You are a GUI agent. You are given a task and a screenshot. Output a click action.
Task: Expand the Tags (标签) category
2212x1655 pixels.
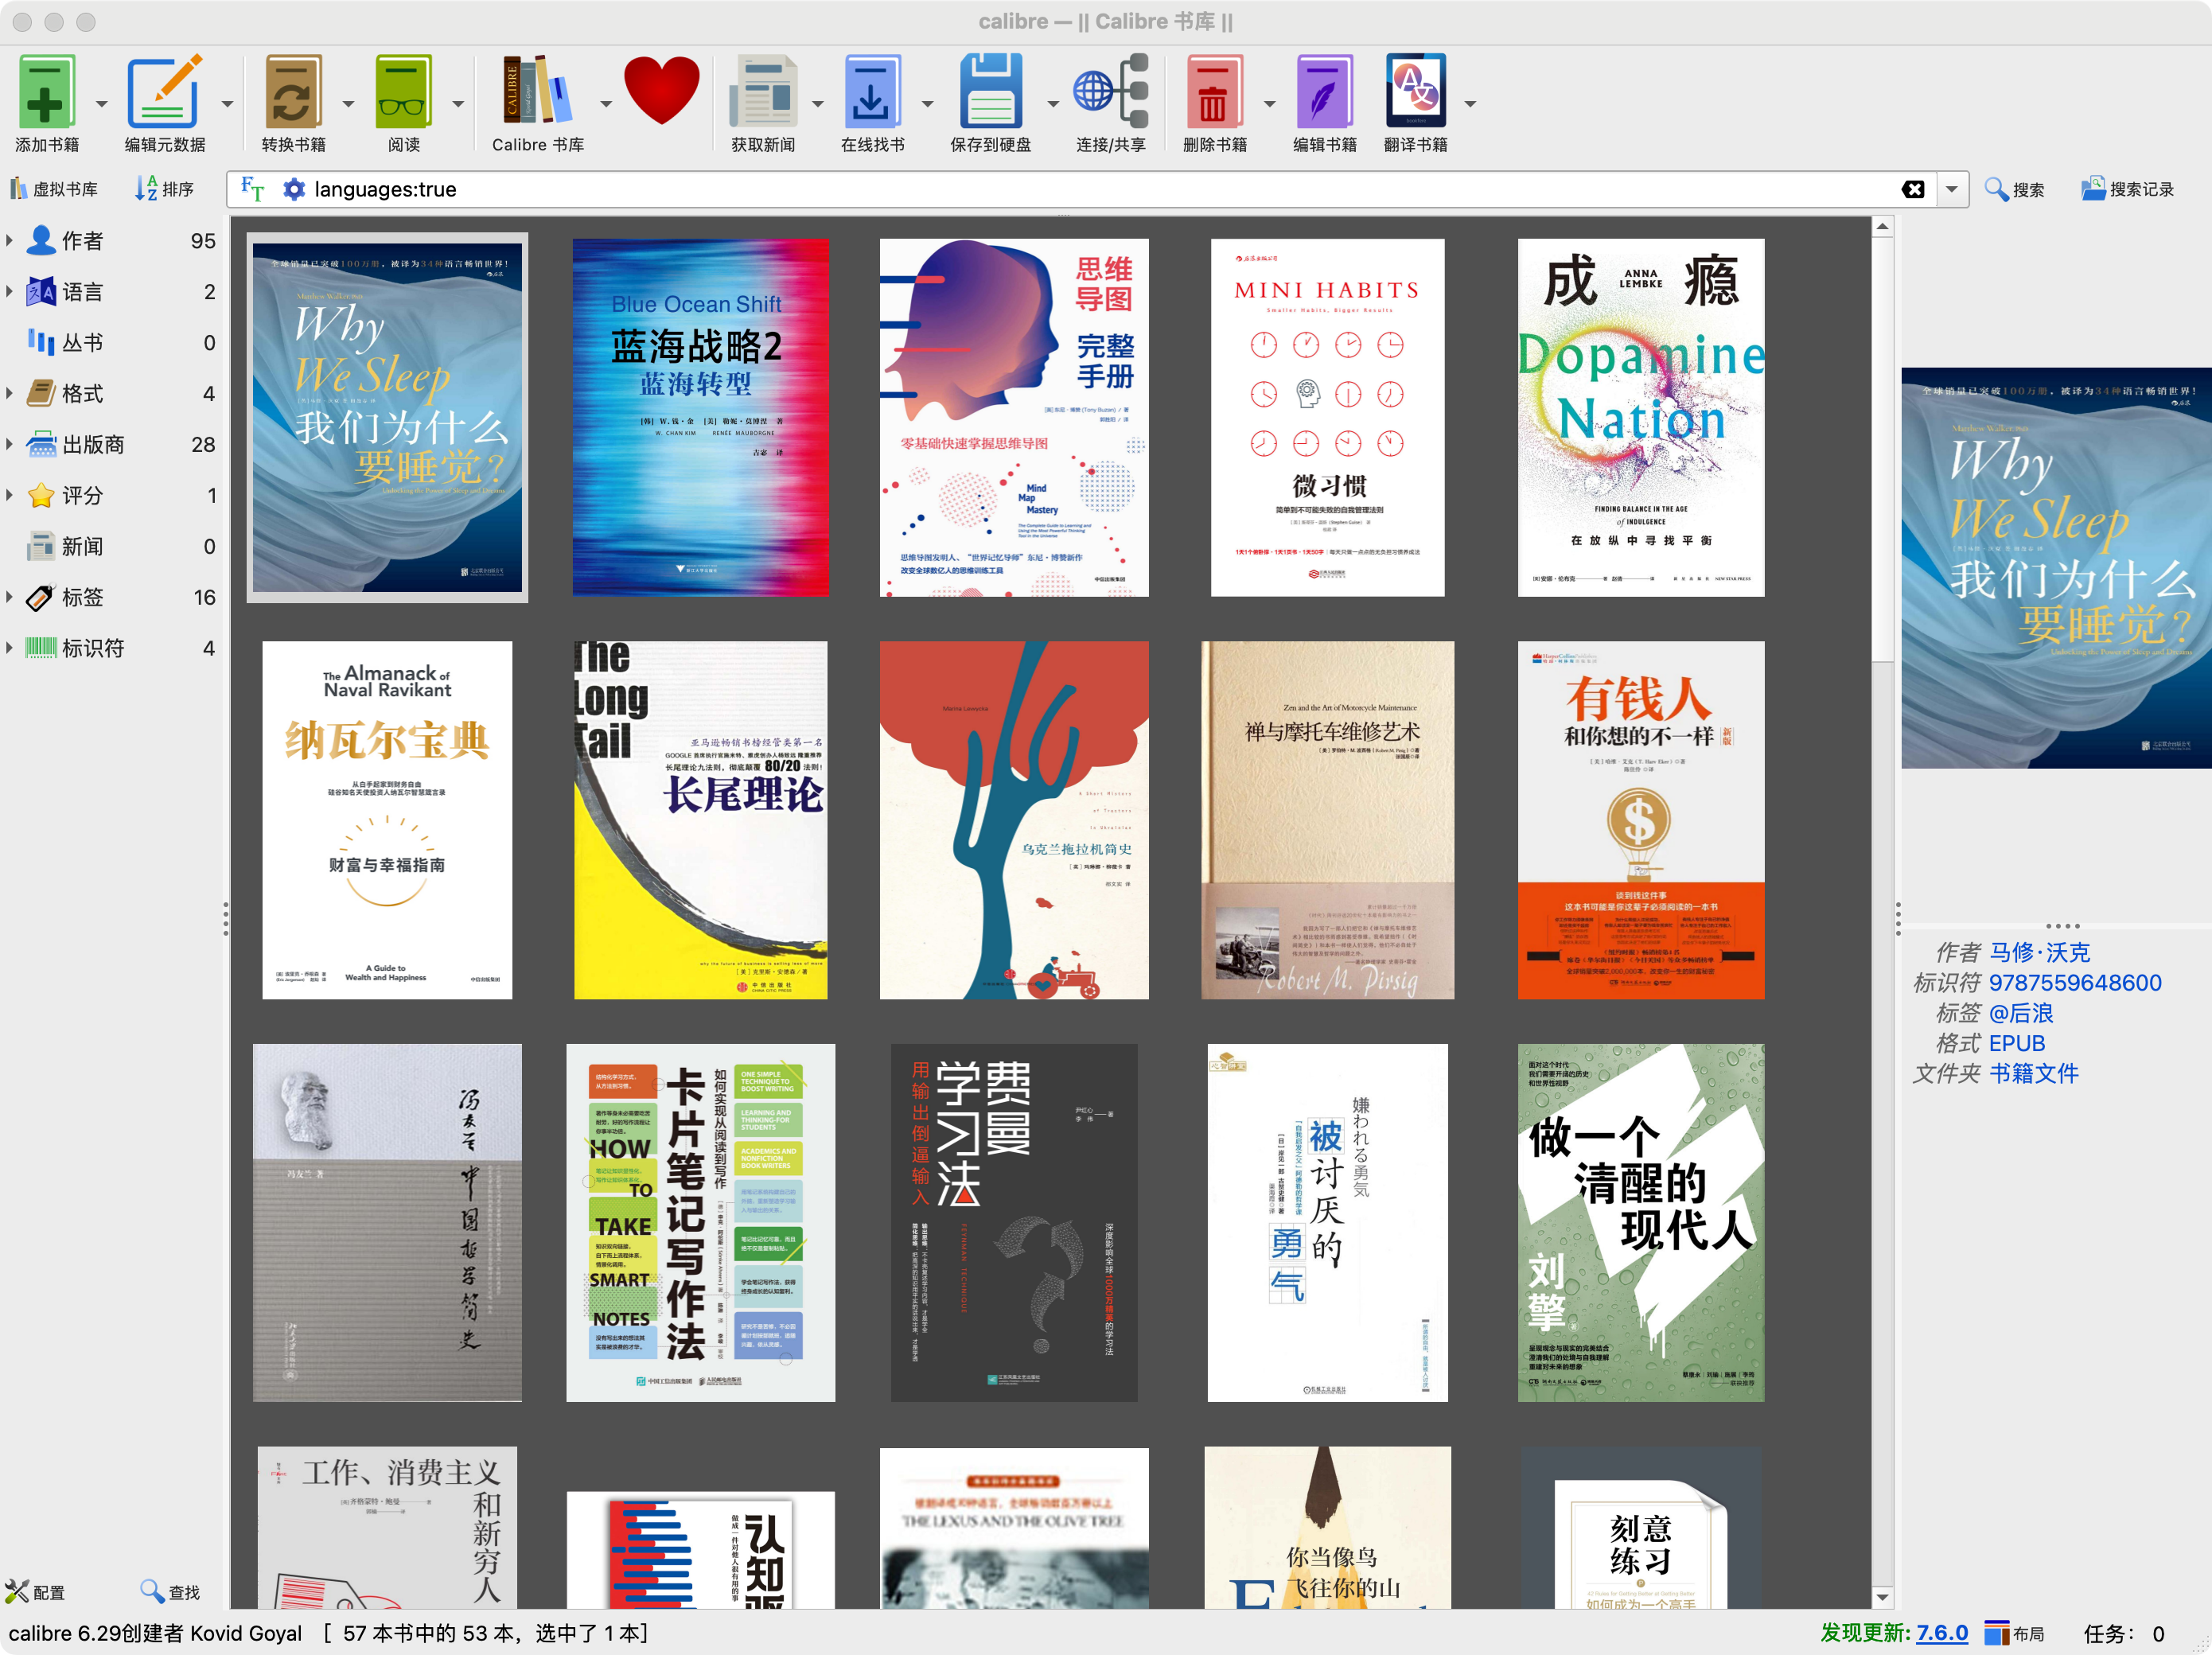pyautogui.click(x=9, y=597)
